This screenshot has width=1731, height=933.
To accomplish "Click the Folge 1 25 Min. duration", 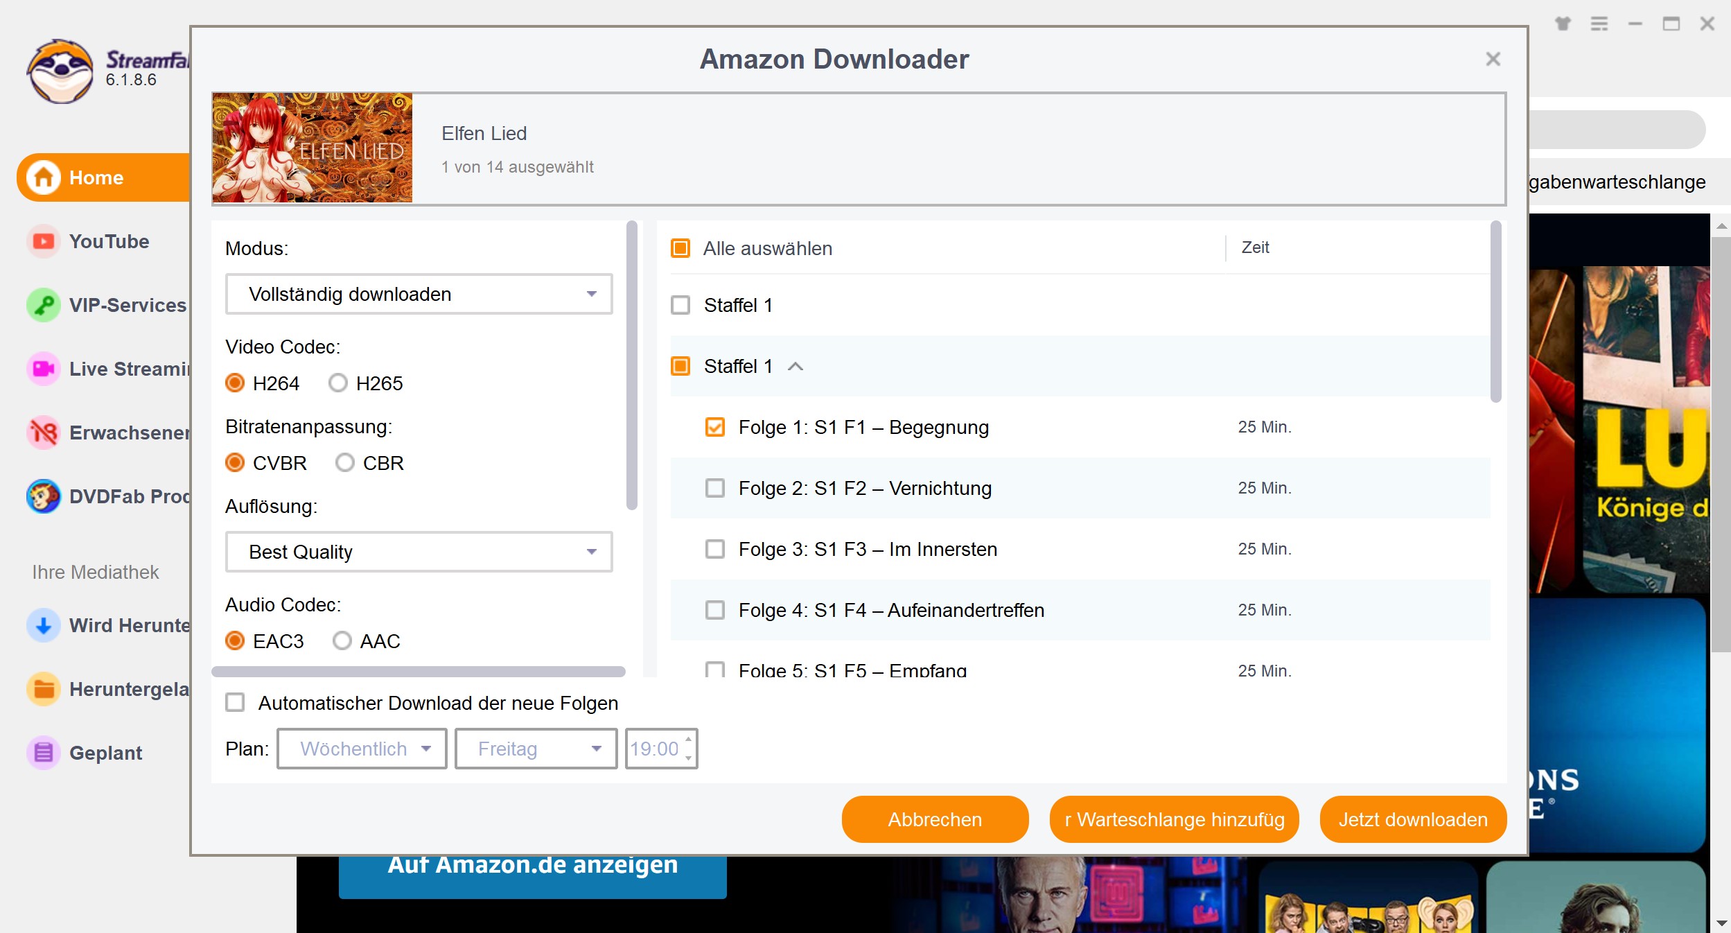I will click(1265, 427).
